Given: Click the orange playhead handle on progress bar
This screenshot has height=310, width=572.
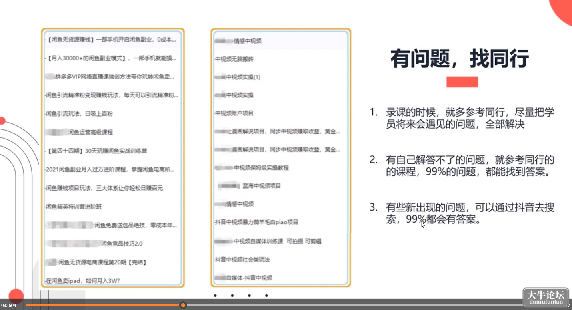Looking at the screenshot, I should 183,305.
